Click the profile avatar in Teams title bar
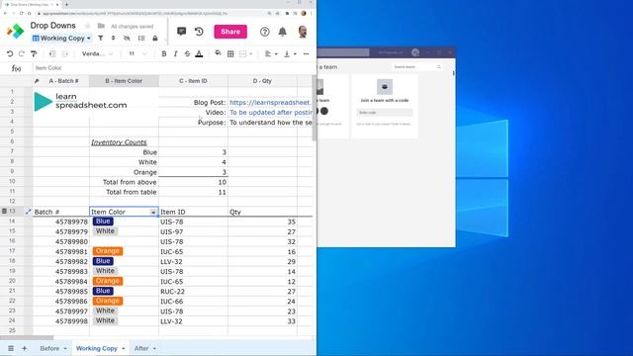The image size is (633, 356). tap(415, 52)
